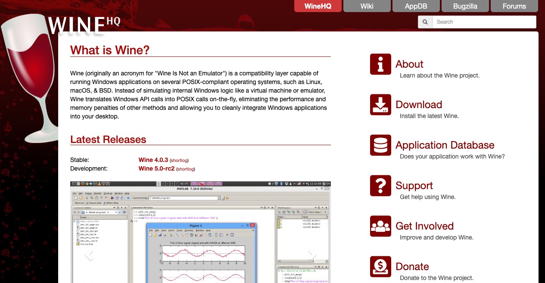Open shortlog link beside Wine 4.0.3

click(x=179, y=160)
